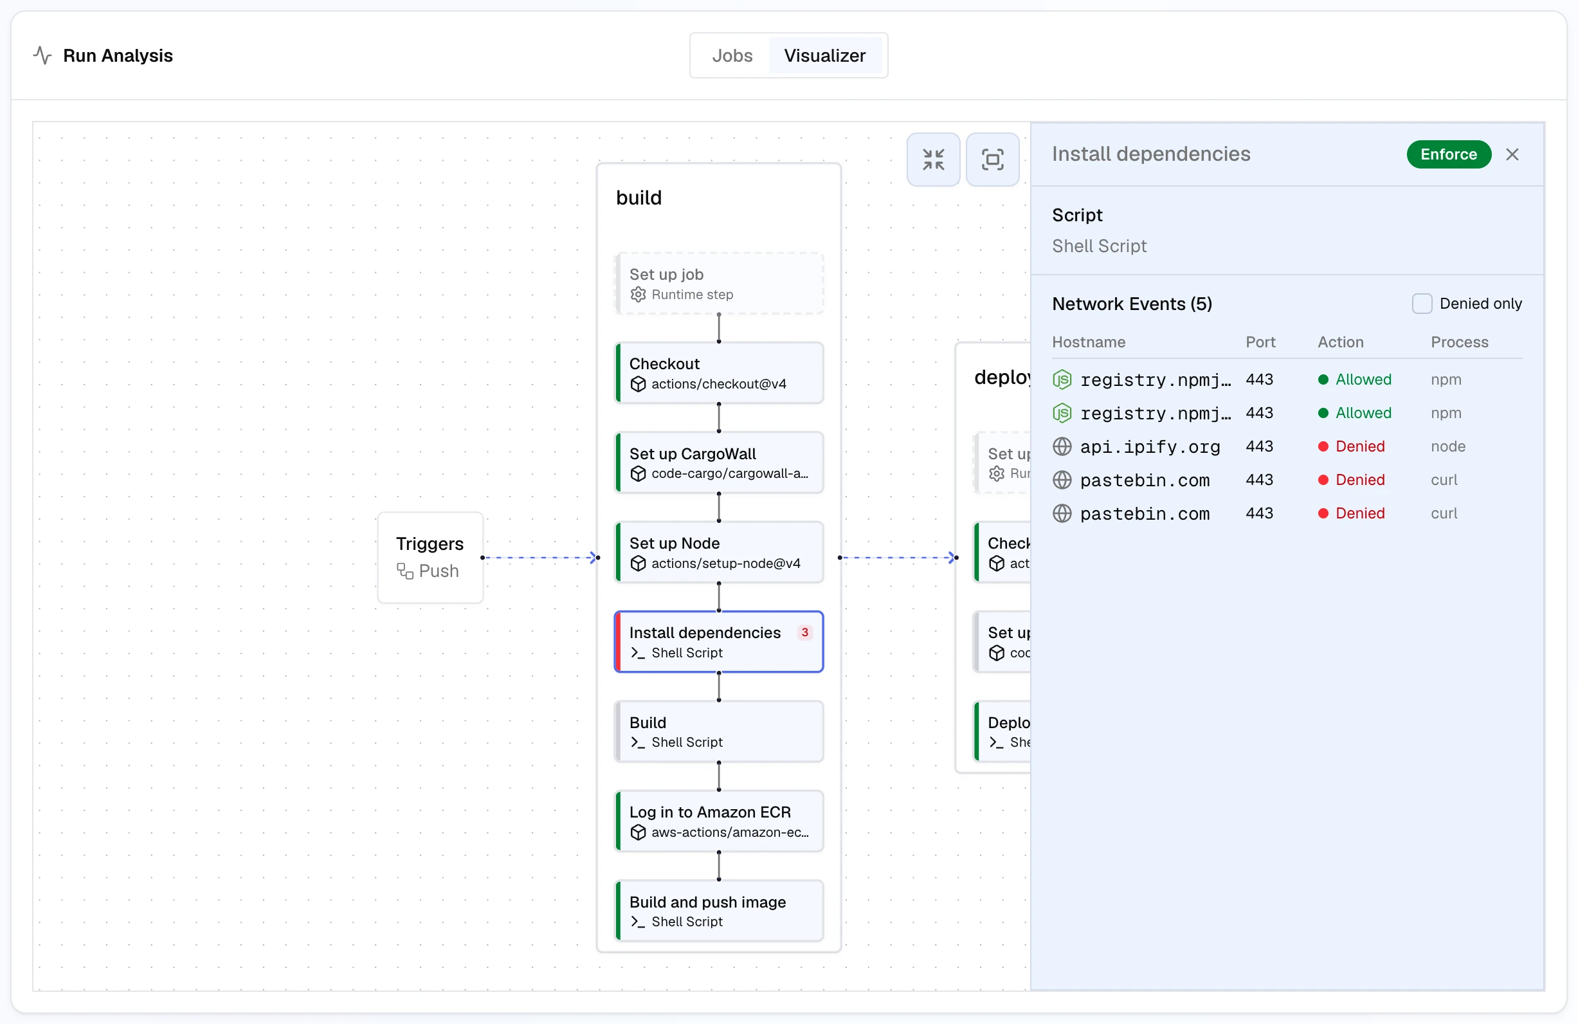
Task: Select the Visualizer tab
Action: coord(824,55)
